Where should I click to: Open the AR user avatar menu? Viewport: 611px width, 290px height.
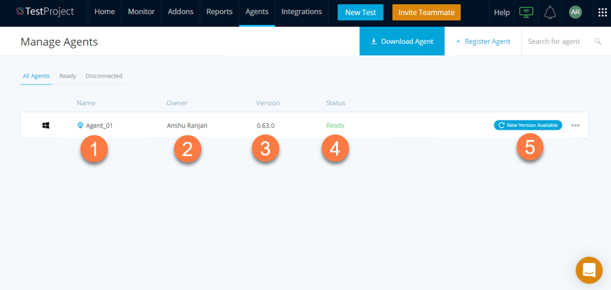tap(575, 12)
